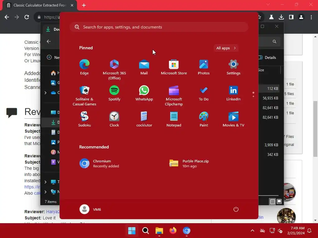Screen dimensions: 318x238
Task: Switch File Explorer to large icons view
Action: 279,201
